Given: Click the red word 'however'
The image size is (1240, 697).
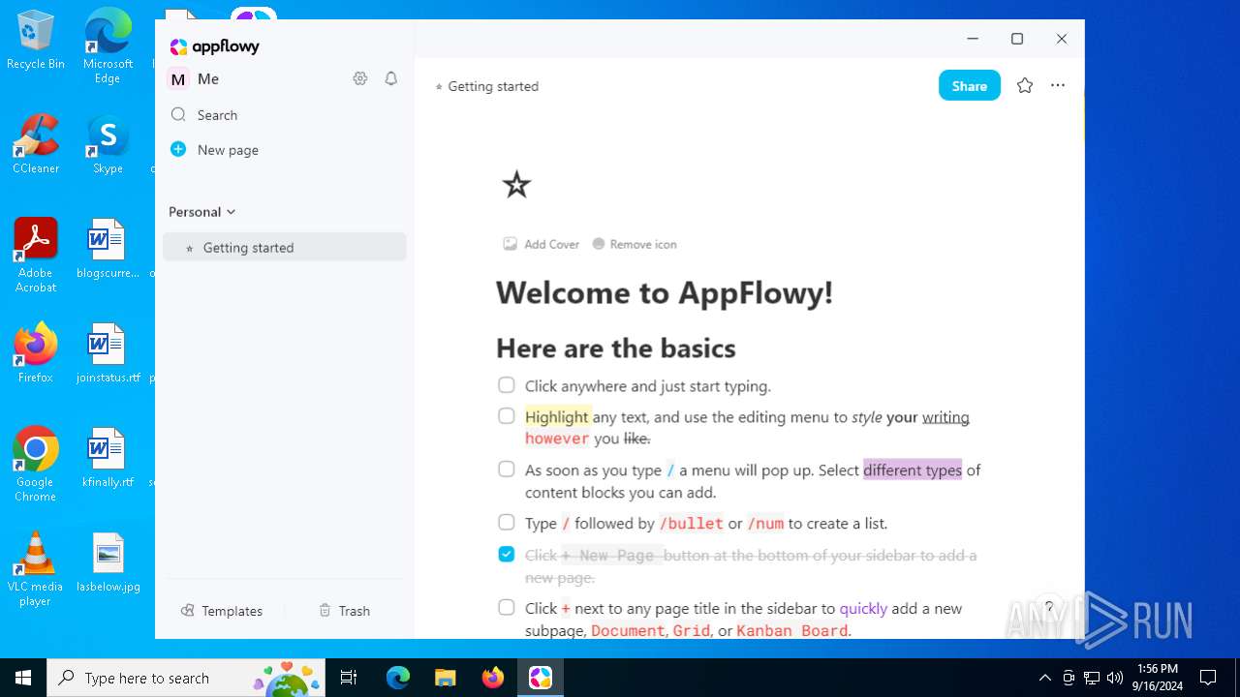Looking at the screenshot, I should point(557,439).
